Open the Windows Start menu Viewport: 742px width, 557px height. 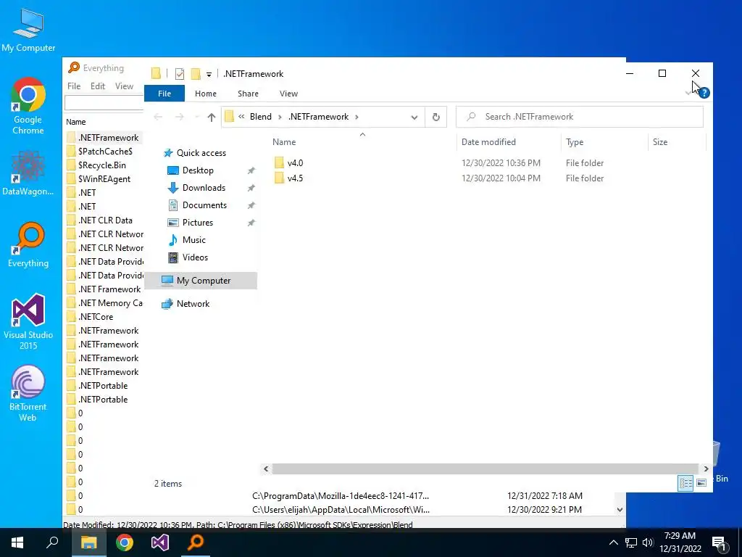(x=17, y=542)
